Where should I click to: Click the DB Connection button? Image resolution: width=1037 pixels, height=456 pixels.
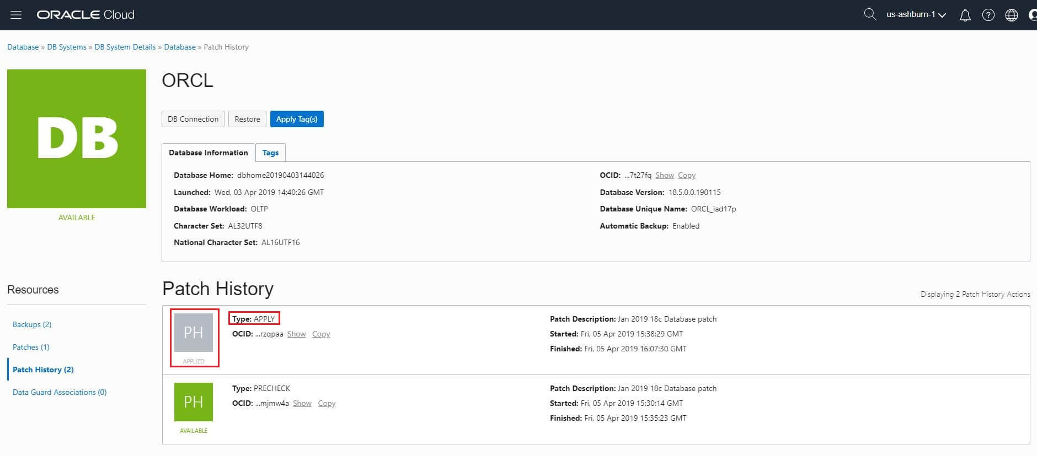tap(193, 119)
